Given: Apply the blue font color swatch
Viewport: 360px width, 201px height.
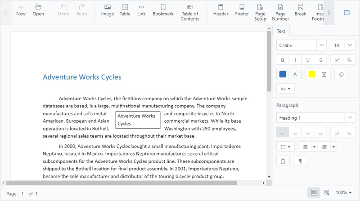Looking at the screenshot, I should [283, 74].
